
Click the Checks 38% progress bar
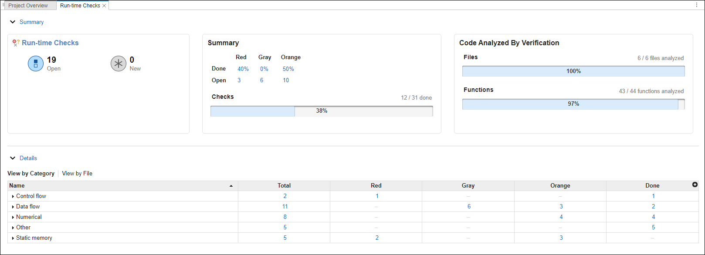tap(322, 111)
